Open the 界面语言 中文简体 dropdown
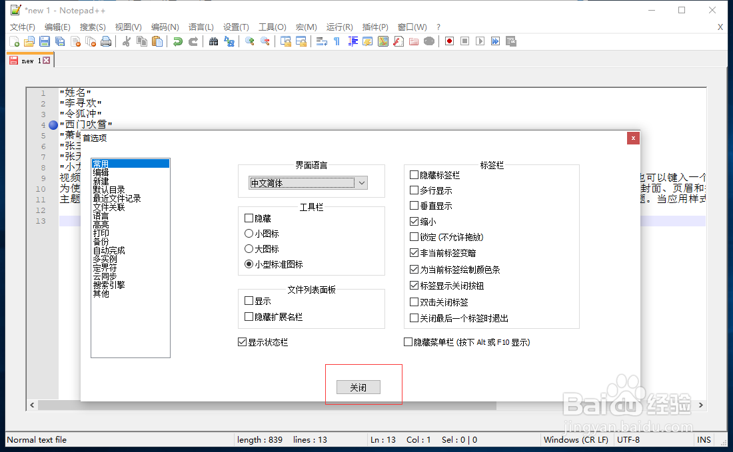The width and height of the screenshot is (733, 452). pyautogui.click(x=308, y=183)
